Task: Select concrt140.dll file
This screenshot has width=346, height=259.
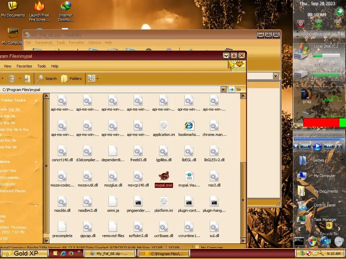Action: click(62, 154)
